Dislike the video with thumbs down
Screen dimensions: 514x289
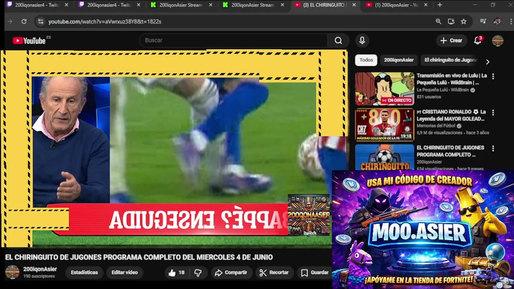tap(198, 273)
